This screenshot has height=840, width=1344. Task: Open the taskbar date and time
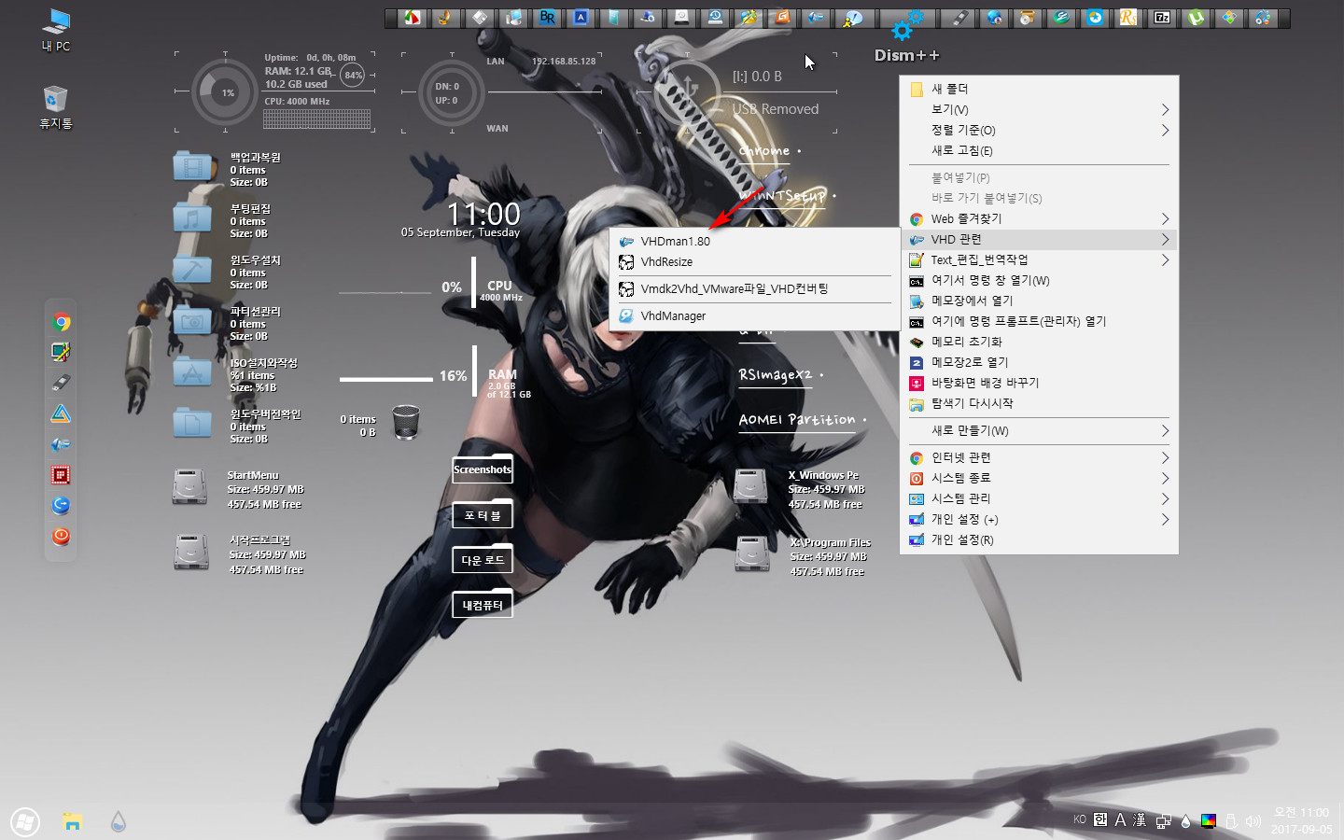(x=1301, y=820)
